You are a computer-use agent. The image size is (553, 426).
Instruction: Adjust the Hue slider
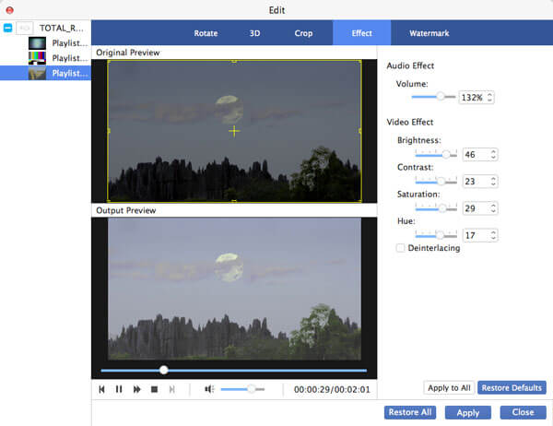point(436,235)
